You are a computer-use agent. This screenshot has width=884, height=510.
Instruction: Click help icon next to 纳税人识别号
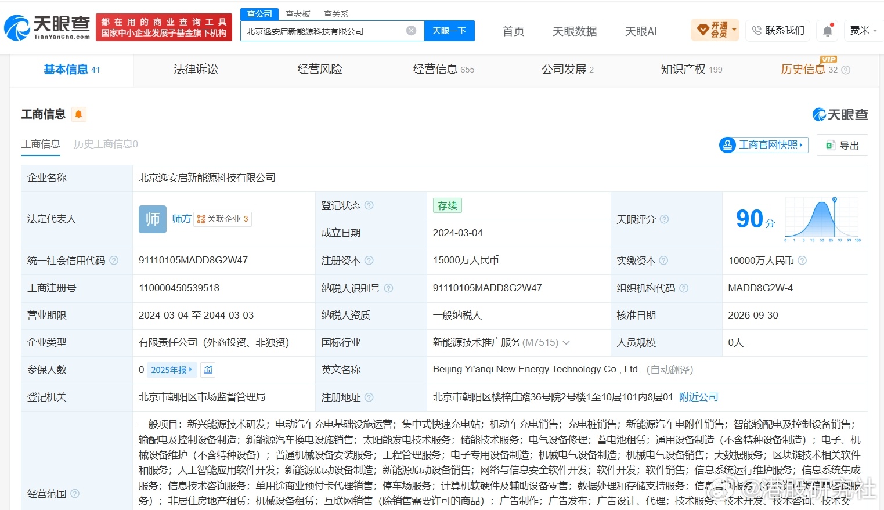coord(388,288)
